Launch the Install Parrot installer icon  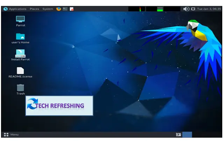pos(20,53)
